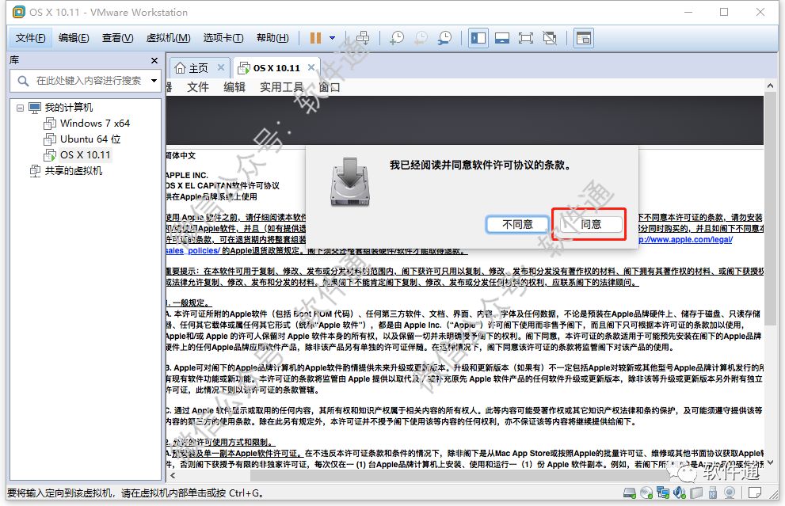Open the 帮助(H) menu

click(272, 38)
